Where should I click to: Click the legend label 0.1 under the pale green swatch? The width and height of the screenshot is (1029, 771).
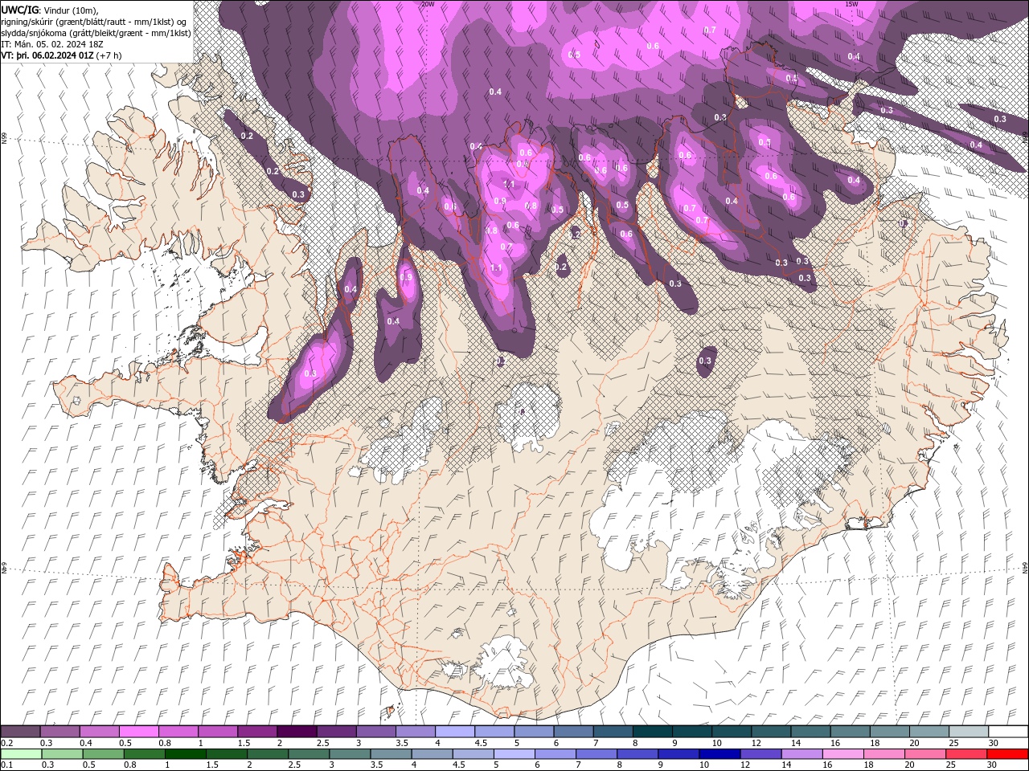pos(6,765)
